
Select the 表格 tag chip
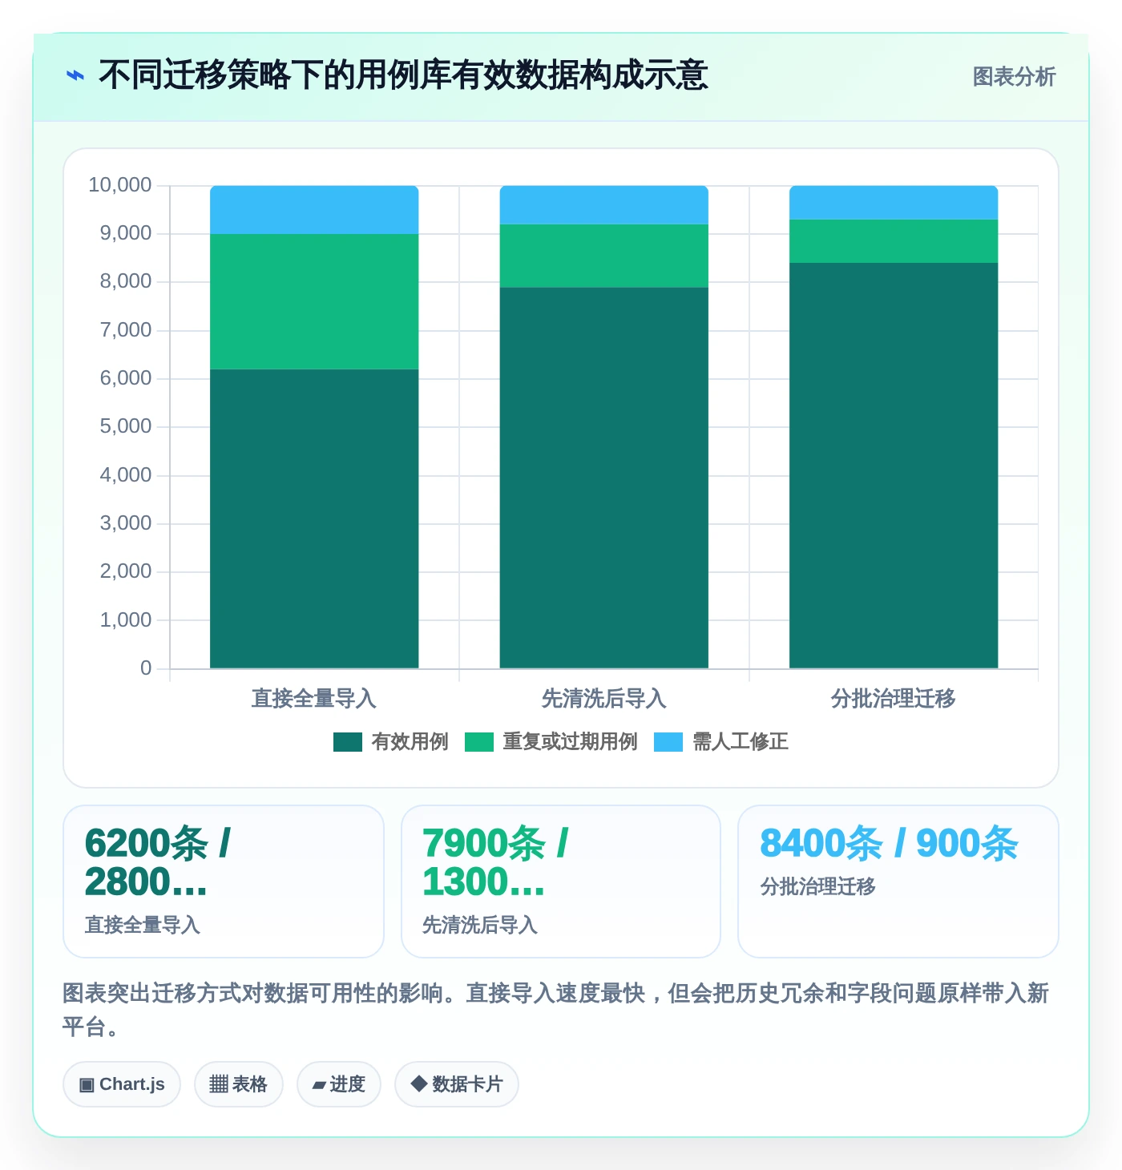[x=239, y=1084]
